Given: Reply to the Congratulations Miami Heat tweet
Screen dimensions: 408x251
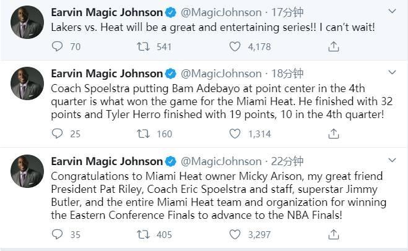Looking at the screenshot, I should [x=58, y=234].
